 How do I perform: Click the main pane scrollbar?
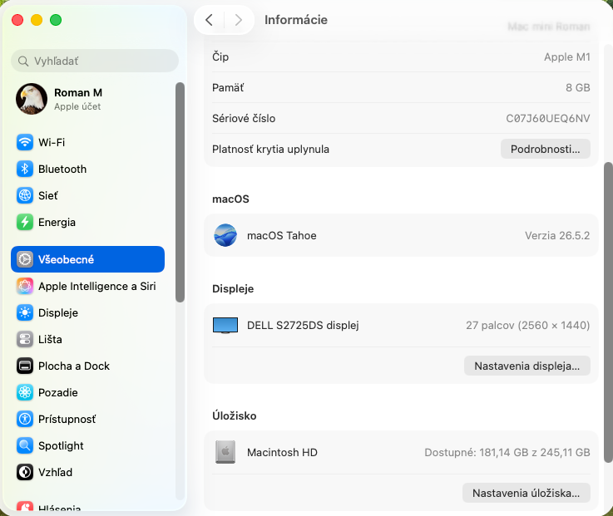pos(608,312)
